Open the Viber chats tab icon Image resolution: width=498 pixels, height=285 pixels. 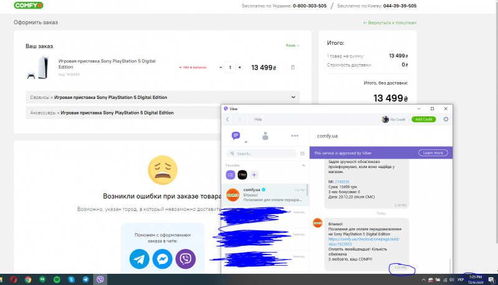point(236,136)
